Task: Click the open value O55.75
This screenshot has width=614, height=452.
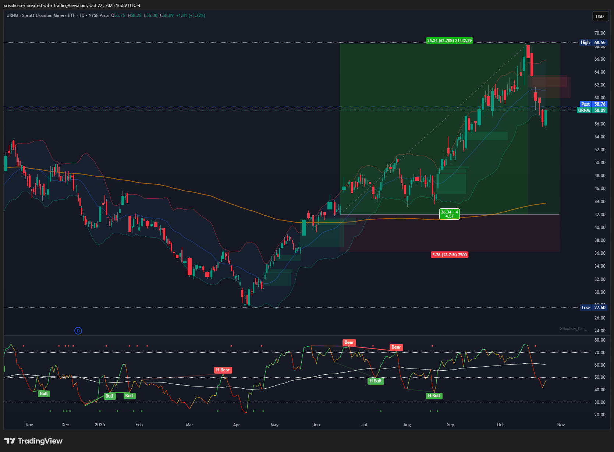Action: 118,15
